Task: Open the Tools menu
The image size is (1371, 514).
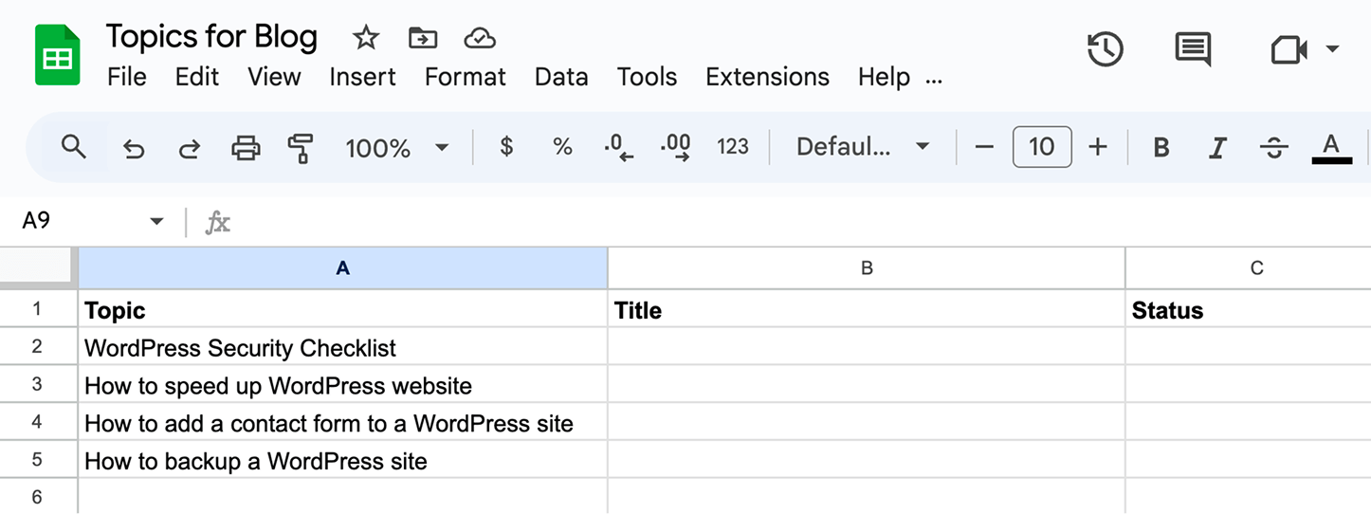Action: click(647, 77)
